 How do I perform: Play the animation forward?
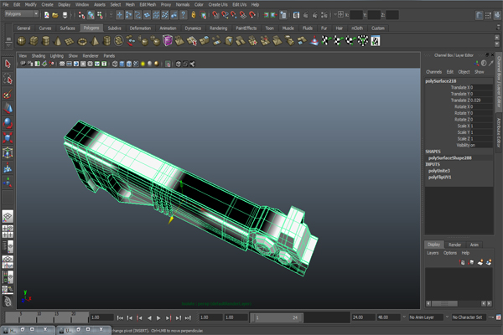(x=158, y=318)
